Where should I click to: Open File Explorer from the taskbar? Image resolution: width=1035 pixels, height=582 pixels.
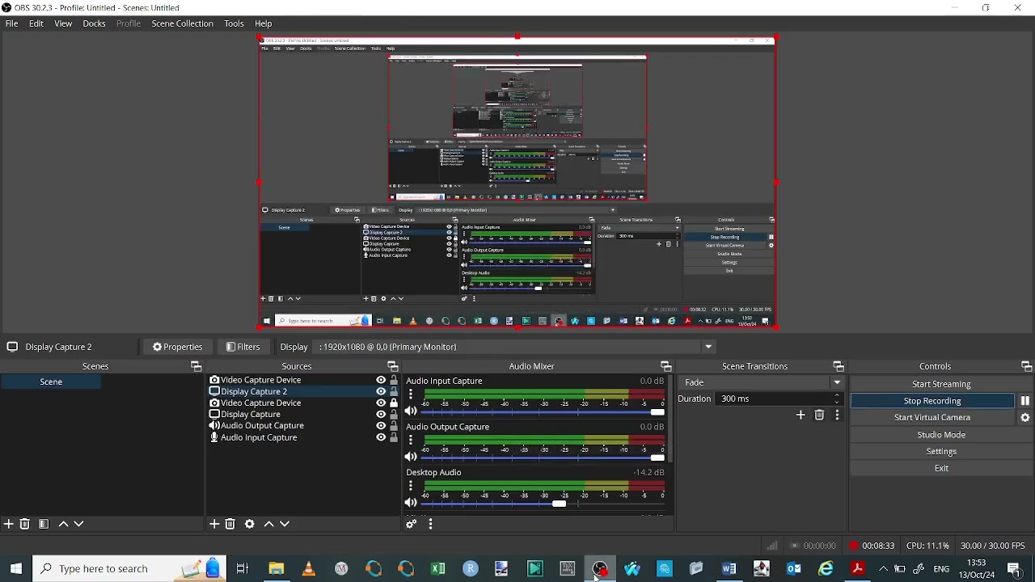(277, 569)
